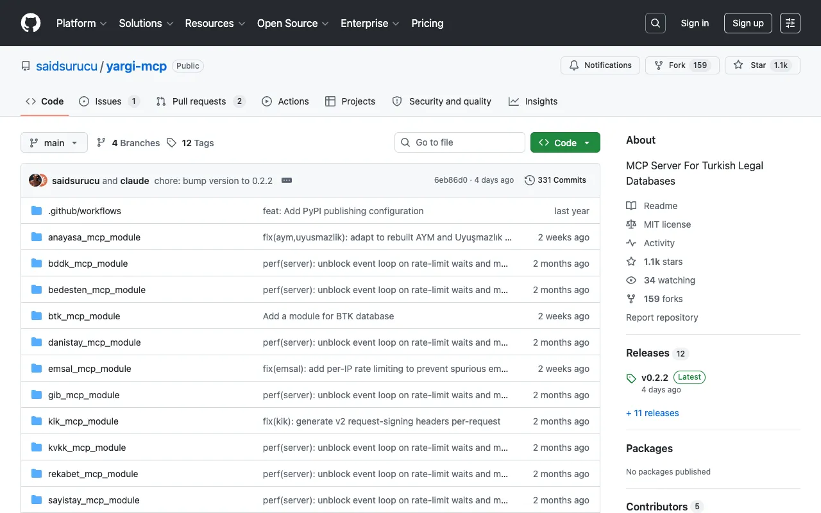This screenshot has width=821, height=513.
Task: Focus the 'Go to file' search field
Action: coord(460,142)
